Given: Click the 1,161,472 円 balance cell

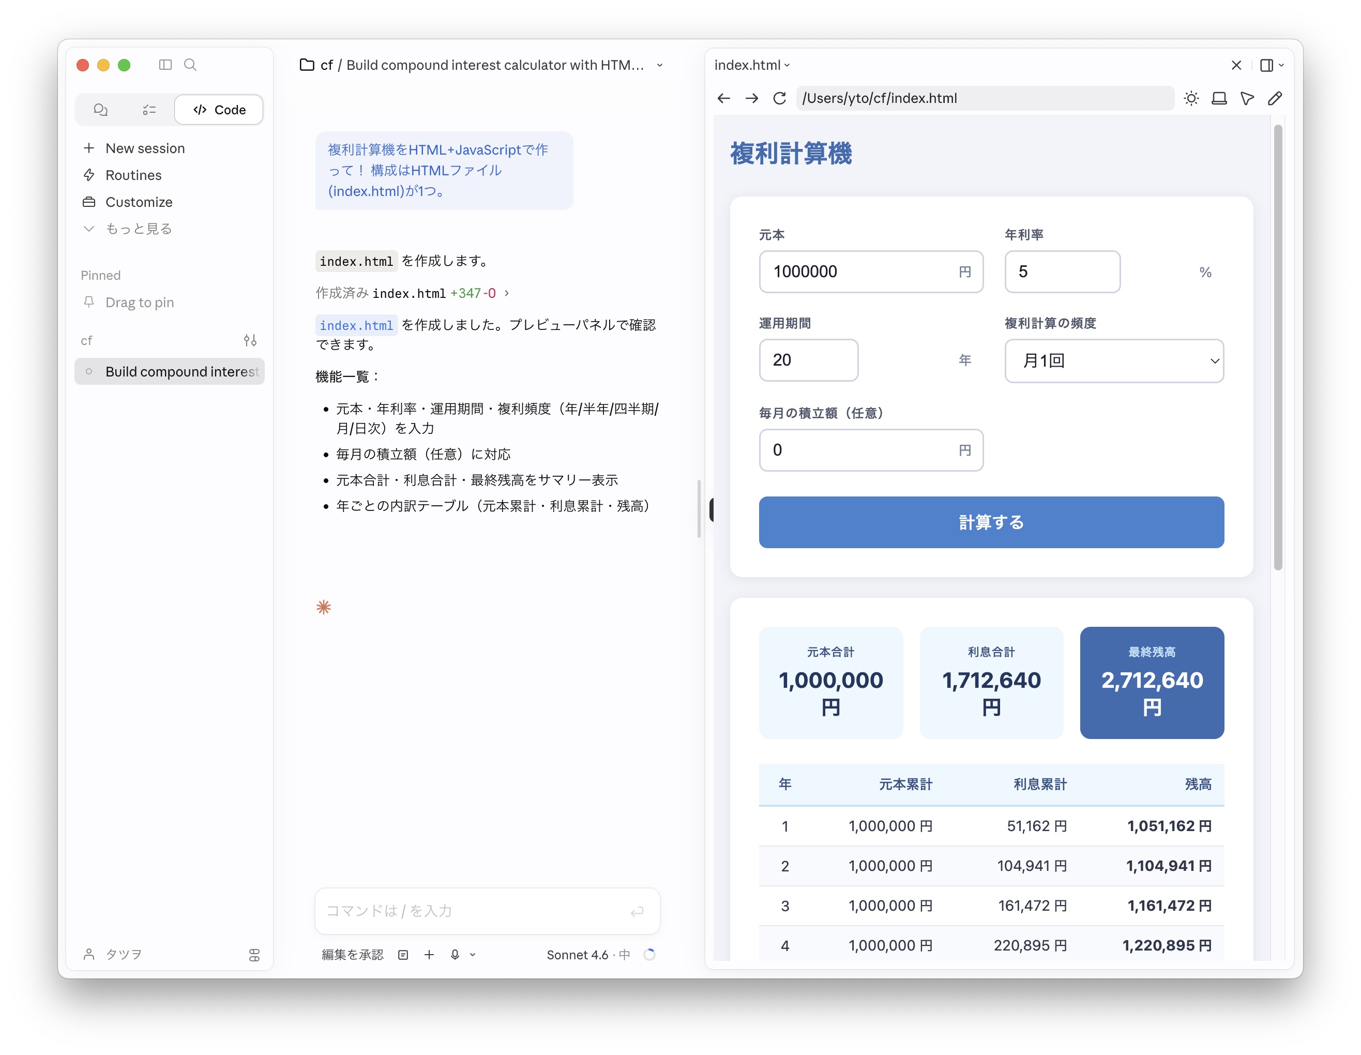Looking at the screenshot, I should click(1169, 906).
